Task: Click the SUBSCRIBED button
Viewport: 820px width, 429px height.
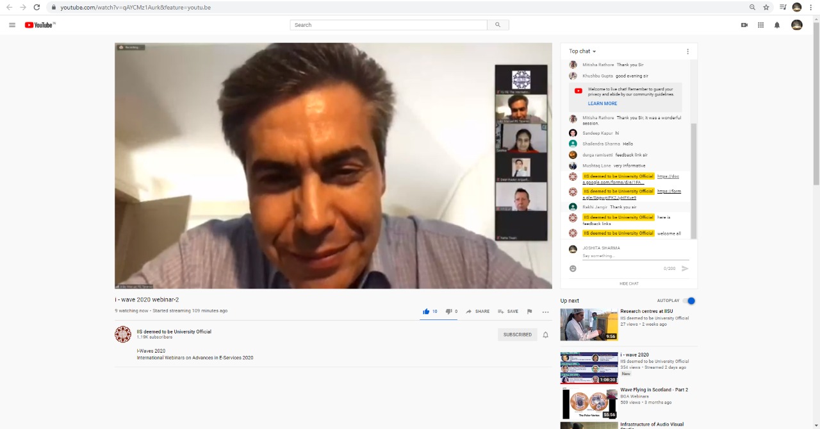Action: (517, 335)
